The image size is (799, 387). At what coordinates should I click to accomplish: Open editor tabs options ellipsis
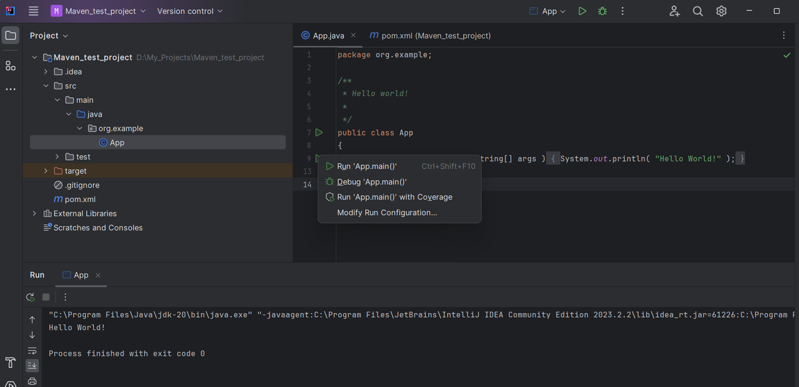point(784,36)
